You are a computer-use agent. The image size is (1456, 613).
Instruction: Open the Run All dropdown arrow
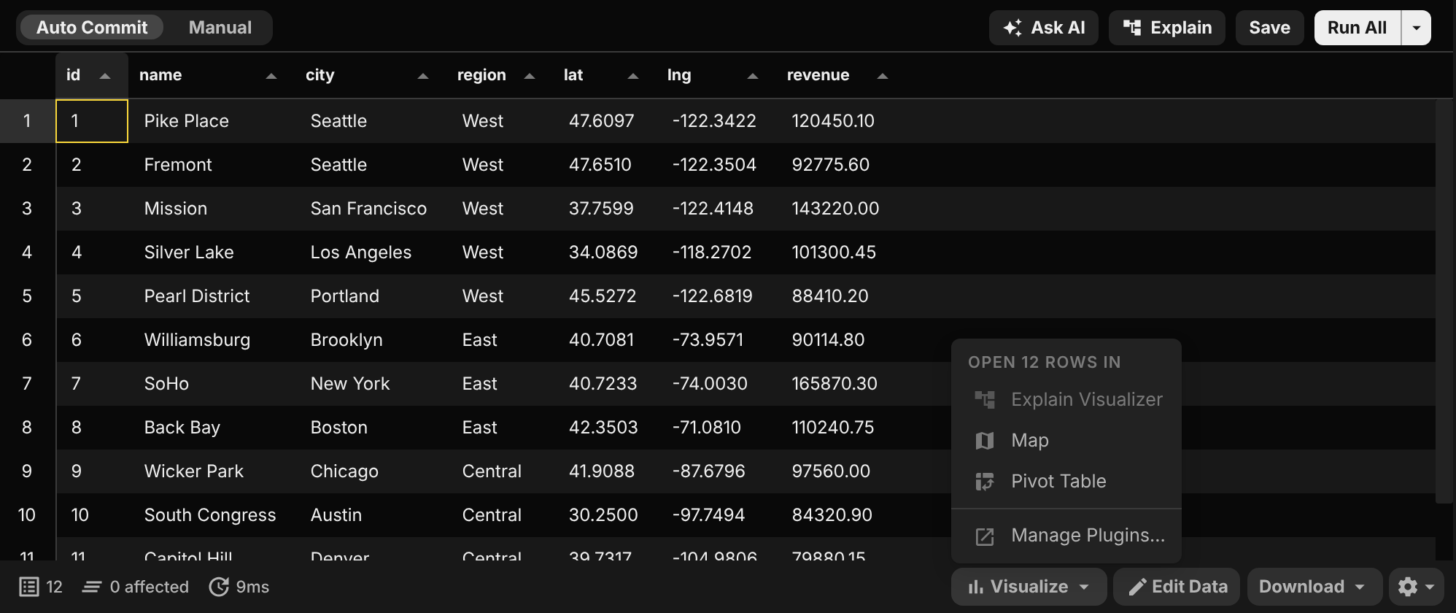tap(1417, 28)
